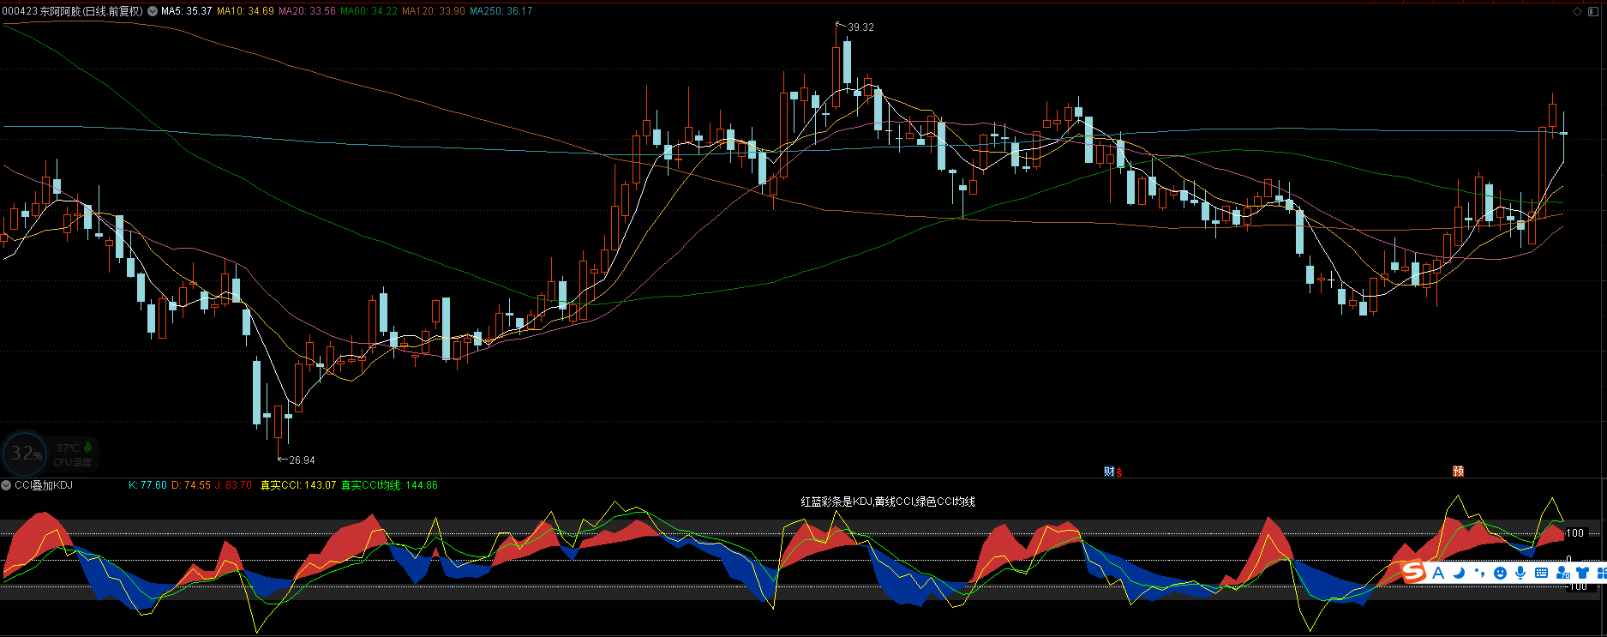Click the CCI叠加KDJ indicator name
Image resolution: width=1607 pixels, height=637 pixels.
pyautogui.click(x=44, y=485)
